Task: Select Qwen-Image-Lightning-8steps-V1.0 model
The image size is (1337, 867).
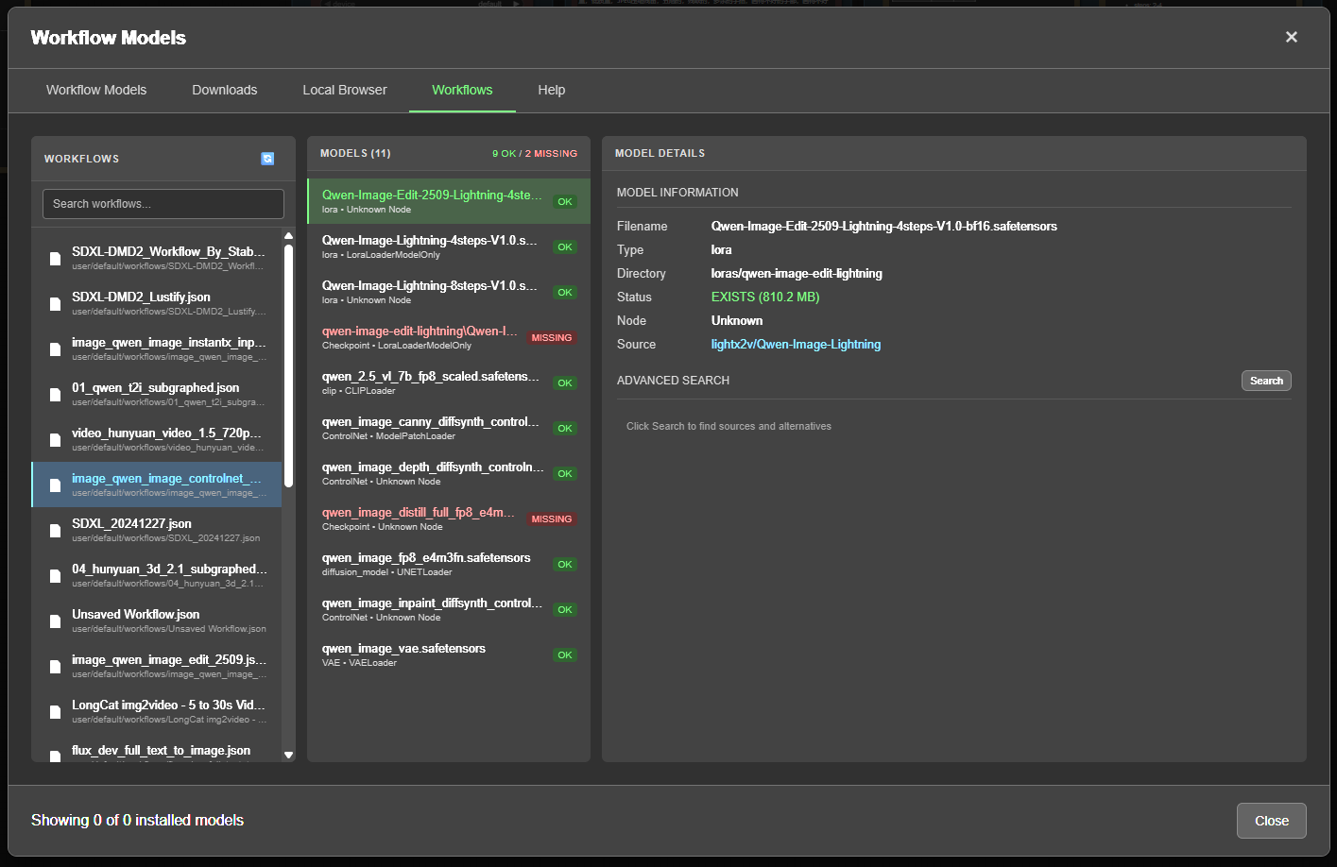Action: pos(449,292)
